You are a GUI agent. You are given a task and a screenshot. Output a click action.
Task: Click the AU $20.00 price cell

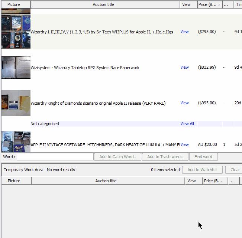point(207,144)
